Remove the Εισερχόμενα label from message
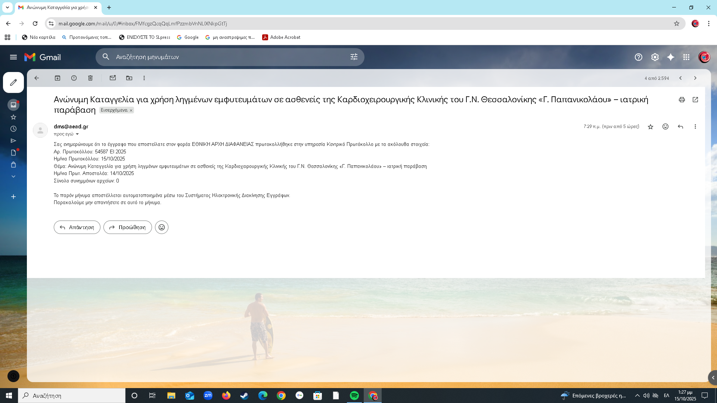 pos(131,110)
